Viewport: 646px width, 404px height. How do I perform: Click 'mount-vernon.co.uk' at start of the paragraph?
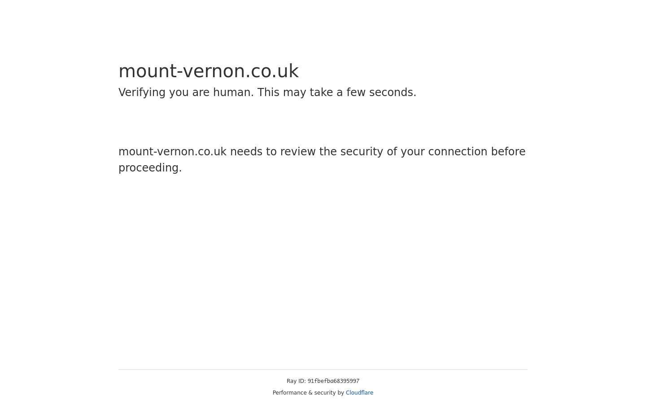coord(172,152)
